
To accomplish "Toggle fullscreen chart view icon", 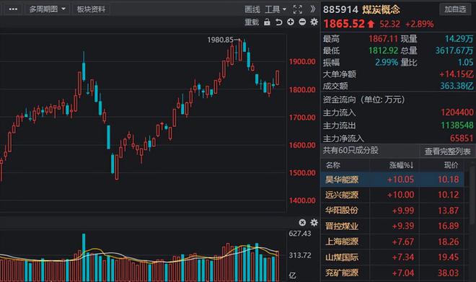I will (297, 9).
